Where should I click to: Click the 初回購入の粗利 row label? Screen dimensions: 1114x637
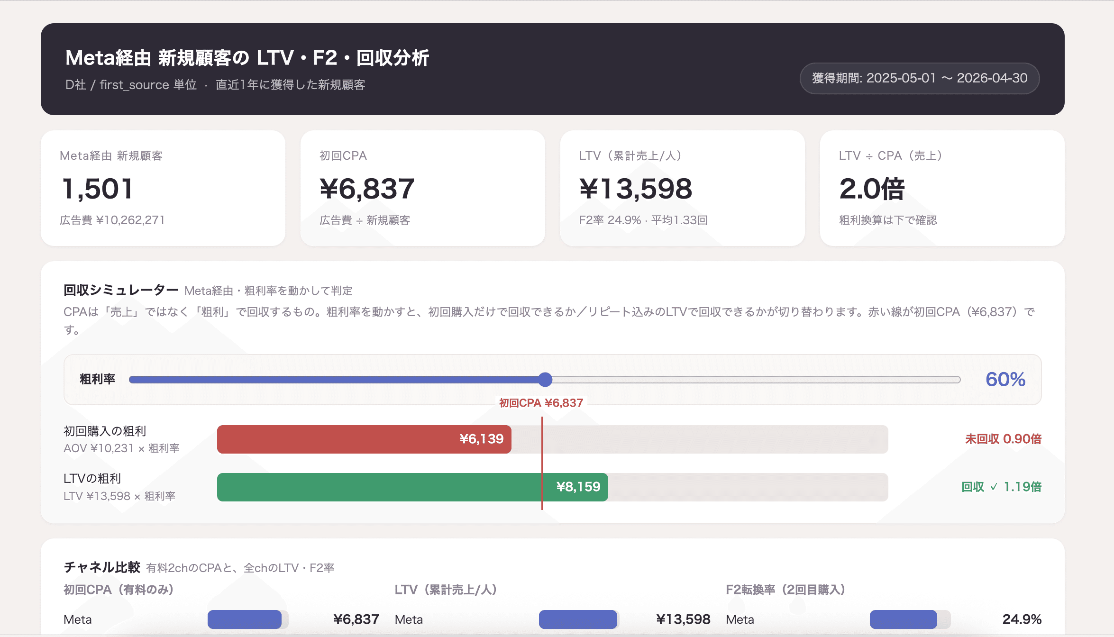click(x=105, y=431)
